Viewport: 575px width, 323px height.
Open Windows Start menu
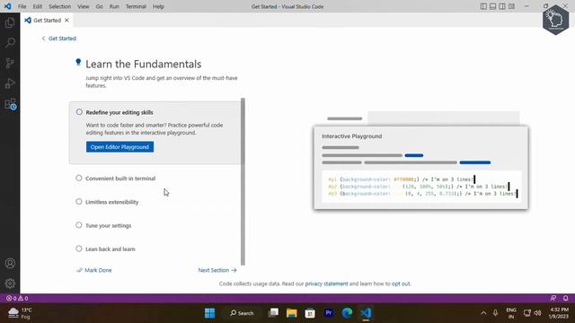(209, 313)
